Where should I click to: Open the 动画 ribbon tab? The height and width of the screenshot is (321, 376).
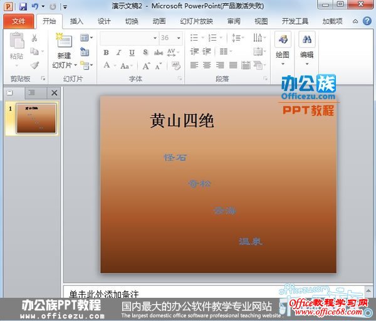(159, 21)
